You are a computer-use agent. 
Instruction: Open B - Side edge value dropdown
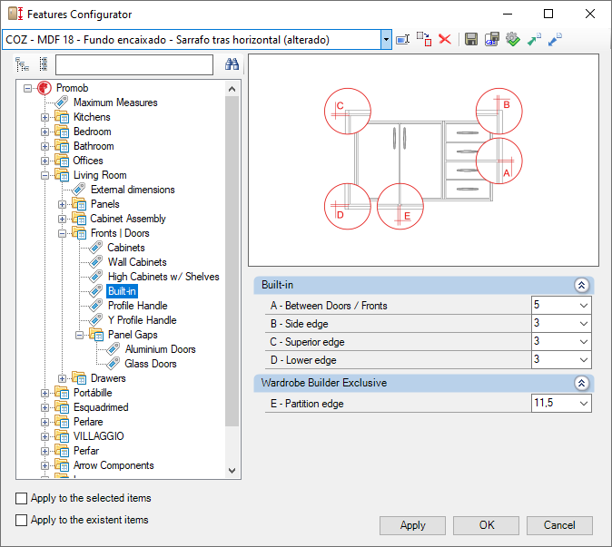coord(584,324)
